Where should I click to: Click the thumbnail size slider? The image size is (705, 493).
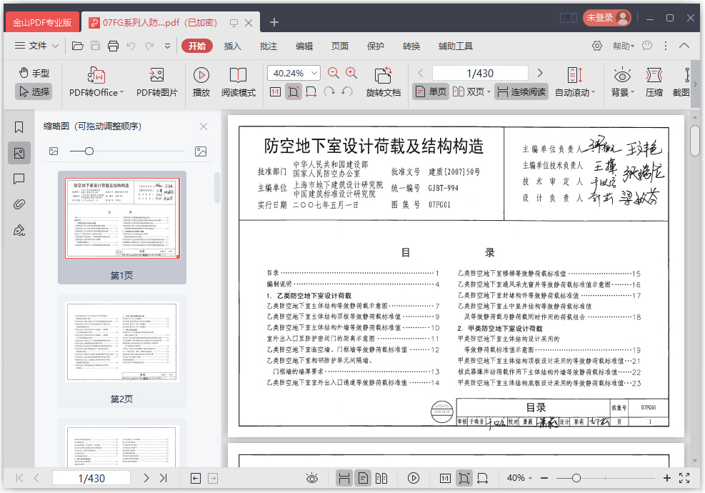89,151
